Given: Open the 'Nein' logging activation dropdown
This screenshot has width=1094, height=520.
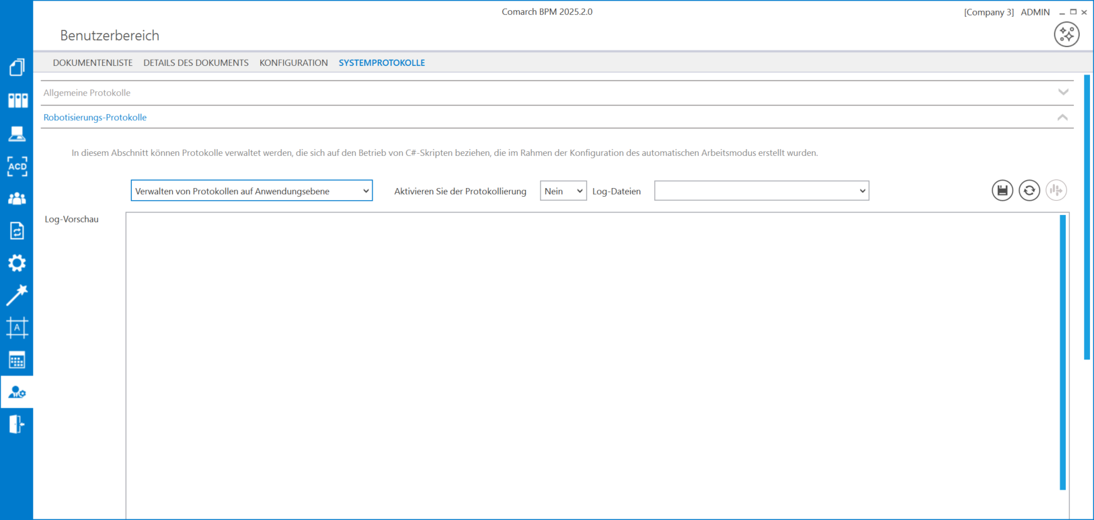Looking at the screenshot, I should (x=563, y=191).
